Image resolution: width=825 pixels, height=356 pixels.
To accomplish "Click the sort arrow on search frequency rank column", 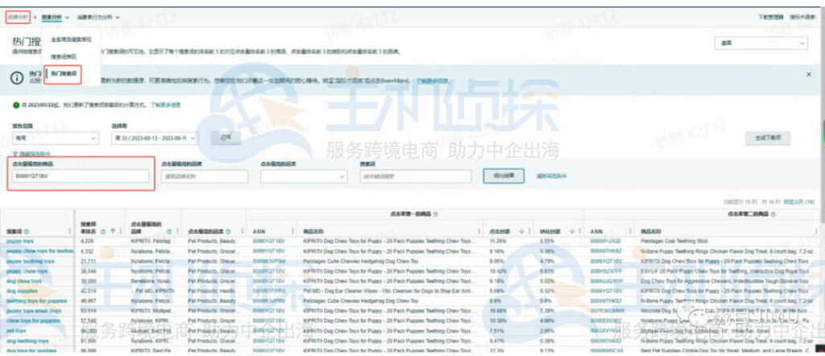I will tap(112, 231).
